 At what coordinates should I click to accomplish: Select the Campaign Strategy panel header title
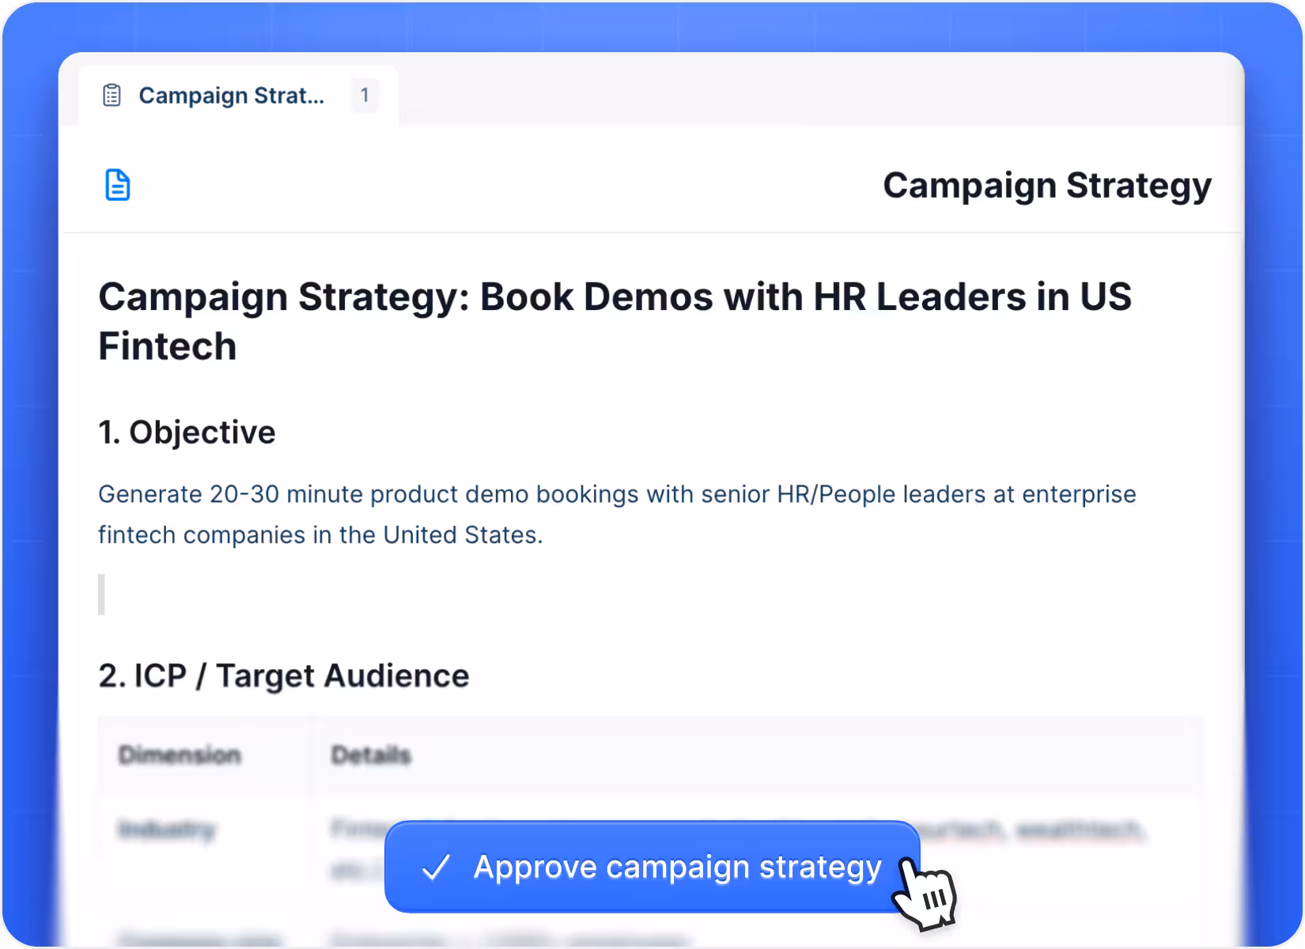(1047, 186)
